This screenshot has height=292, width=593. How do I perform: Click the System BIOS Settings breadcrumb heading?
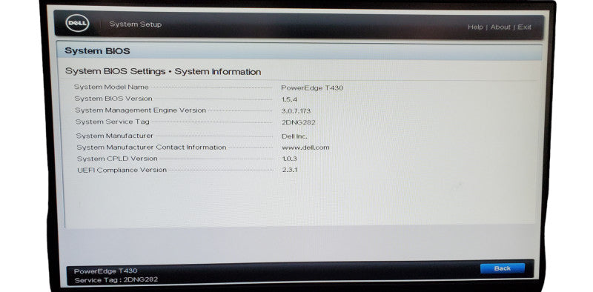pyautogui.click(x=163, y=71)
